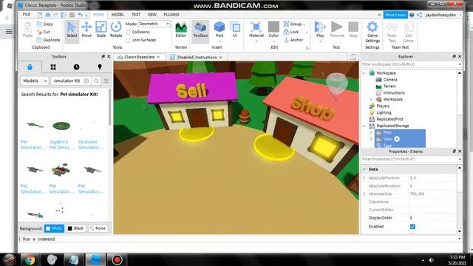Collapse the Workspace tree node

tap(364, 73)
